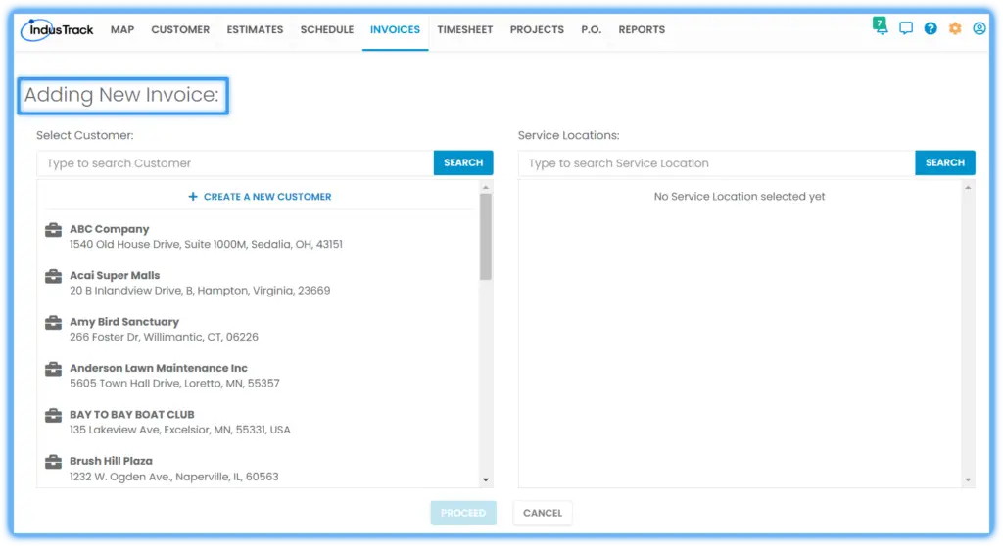Click service locations list scroll up arrow
Viewport: 1003px width, 547px height.
(x=968, y=187)
